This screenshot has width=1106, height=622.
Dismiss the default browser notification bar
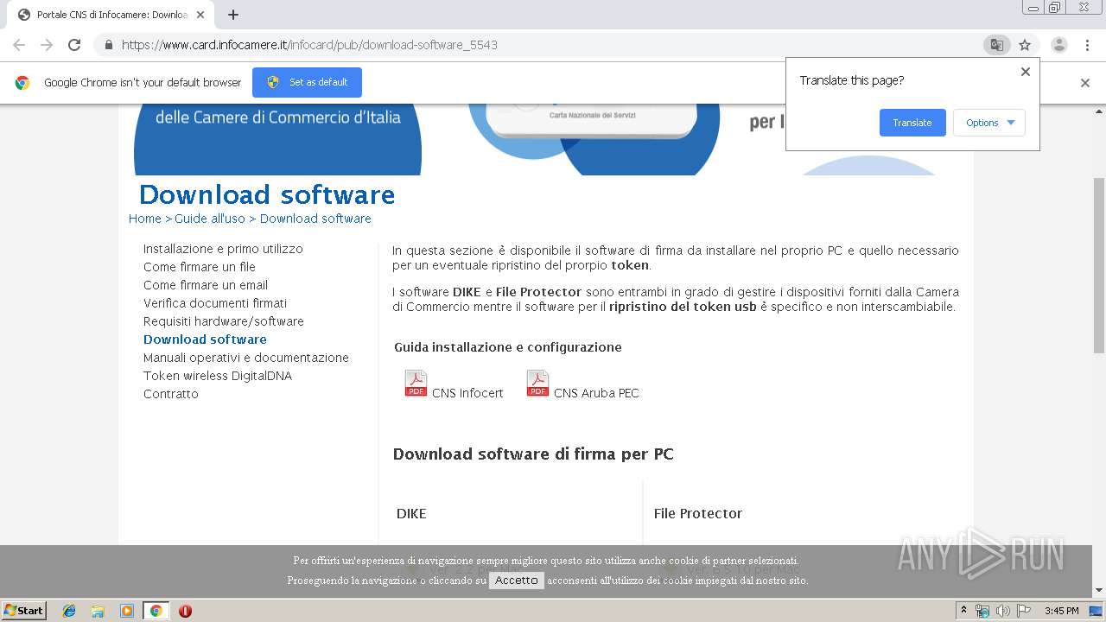pos(1085,83)
